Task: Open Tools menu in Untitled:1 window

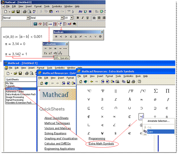Action: pyautogui.click(x=50, y=68)
